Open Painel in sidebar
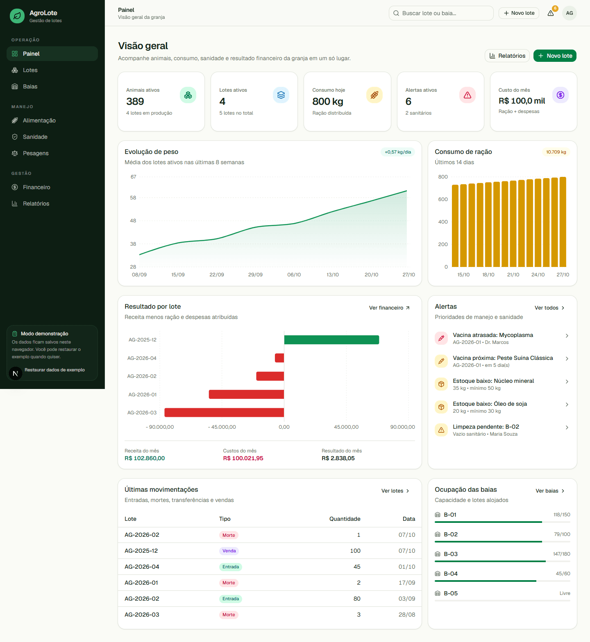This screenshot has height=642, width=590. pos(52,54)
